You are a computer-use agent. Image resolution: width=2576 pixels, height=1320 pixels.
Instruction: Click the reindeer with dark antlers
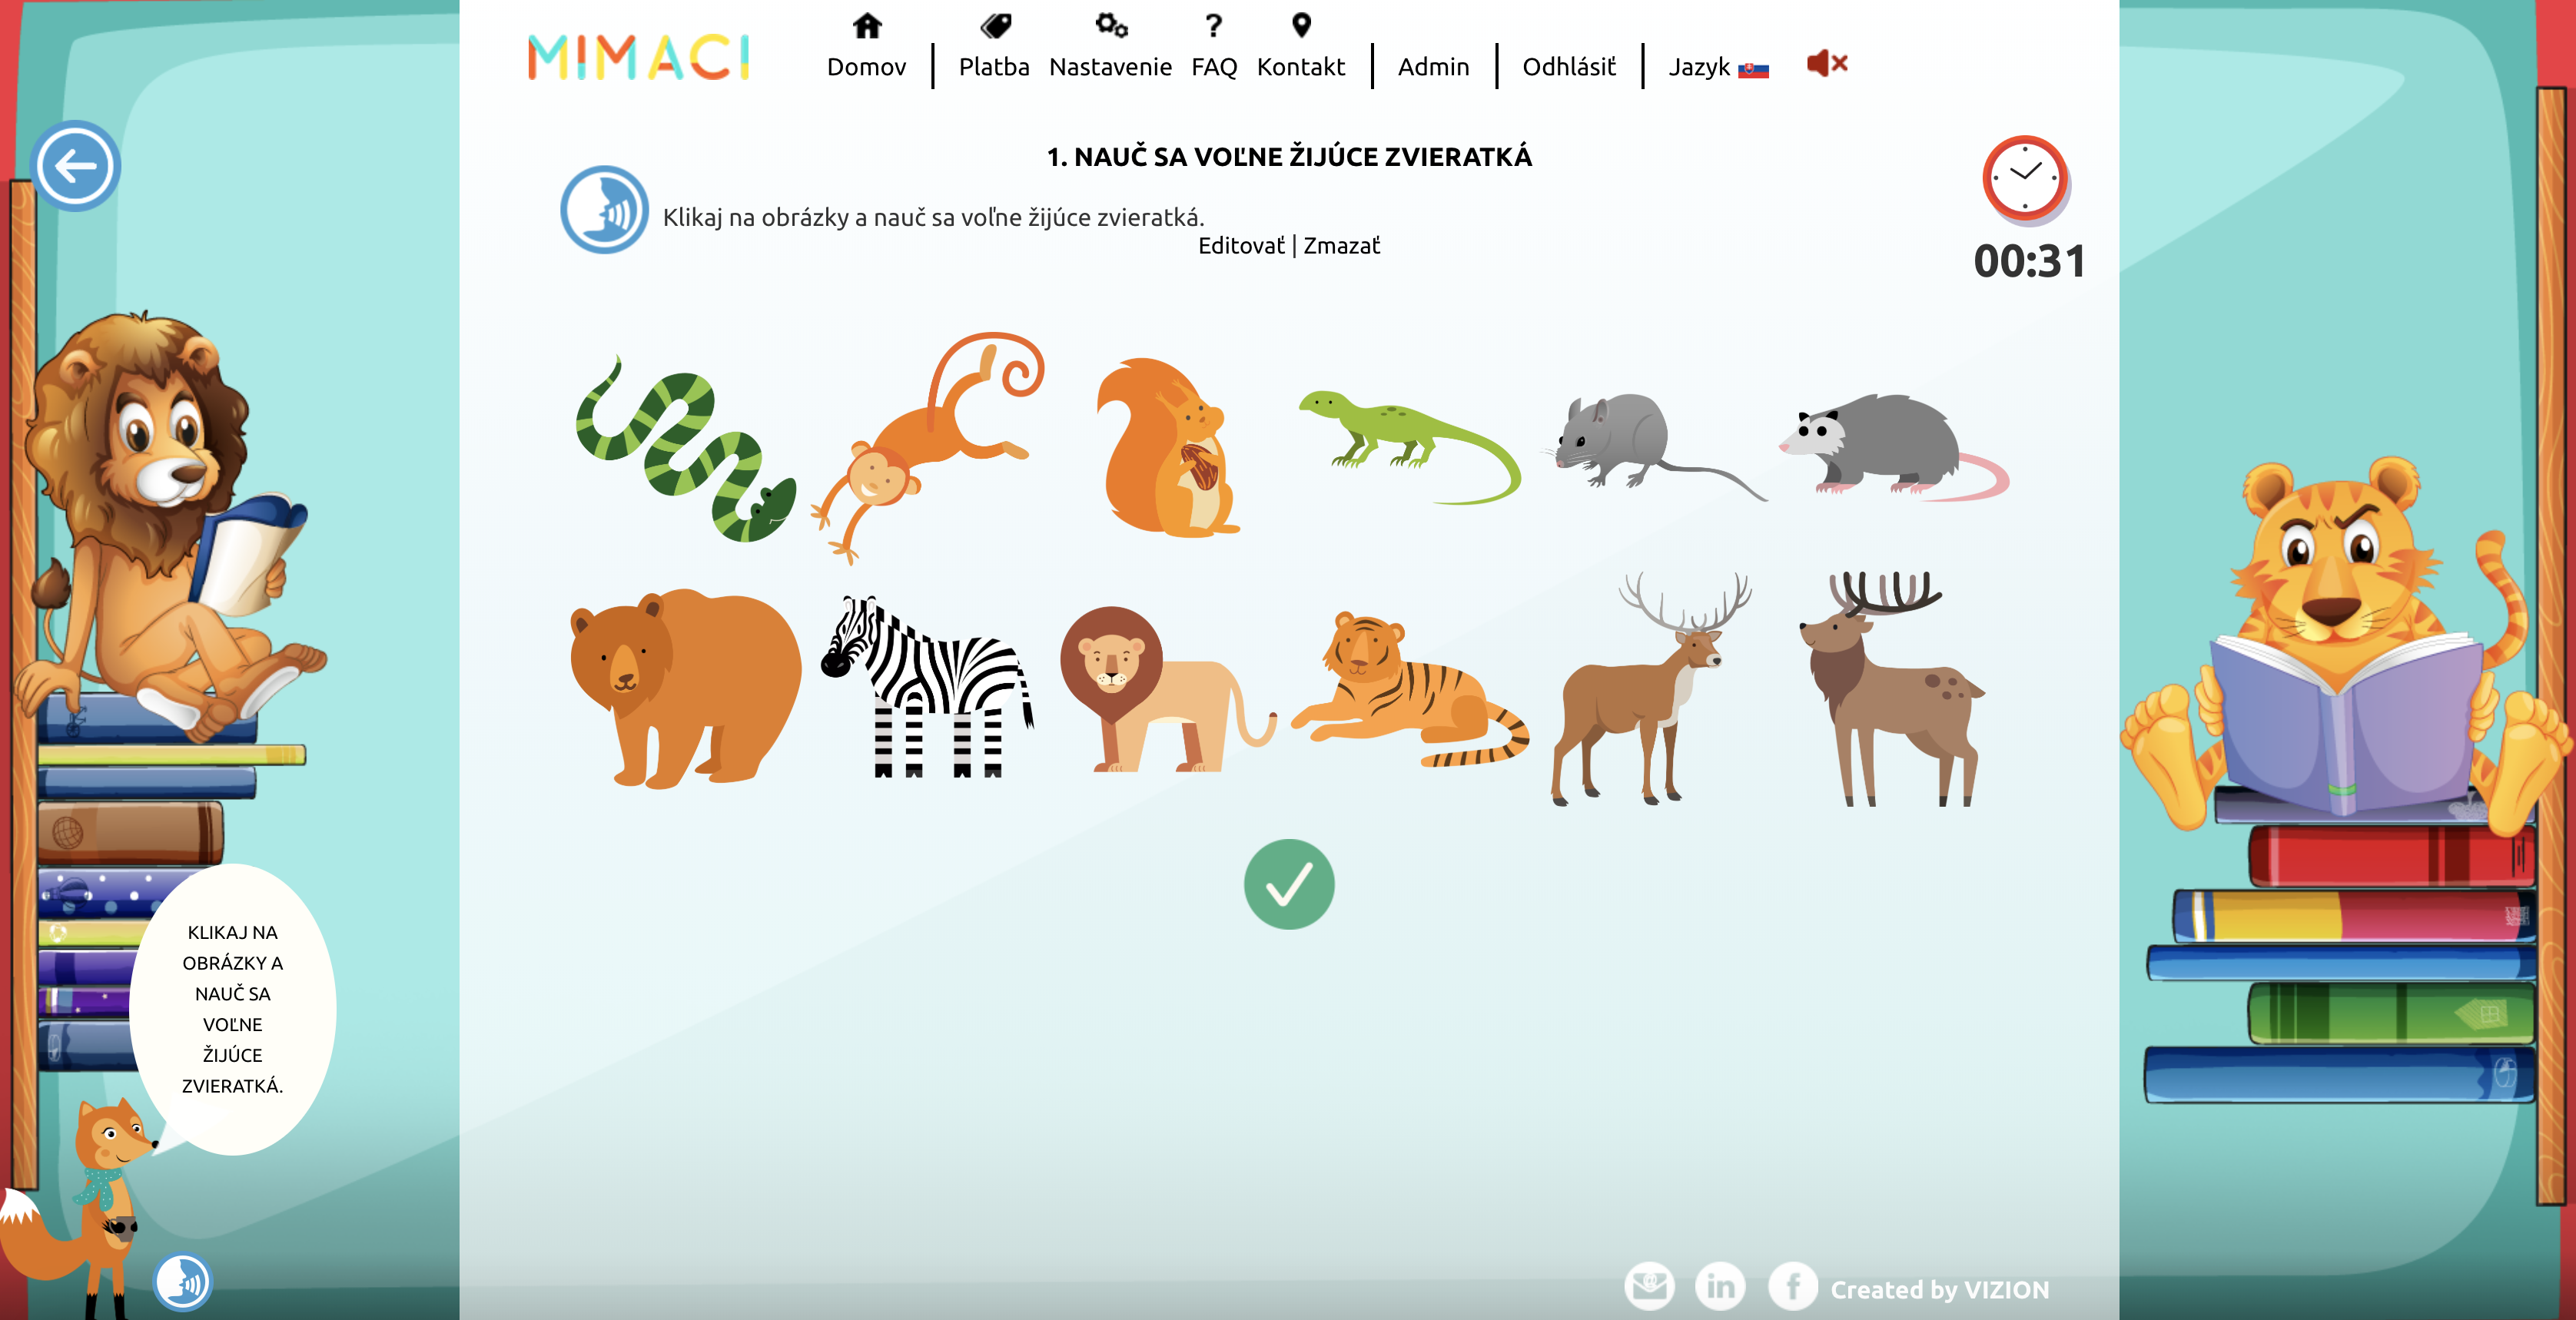[x=1892, y=688]
